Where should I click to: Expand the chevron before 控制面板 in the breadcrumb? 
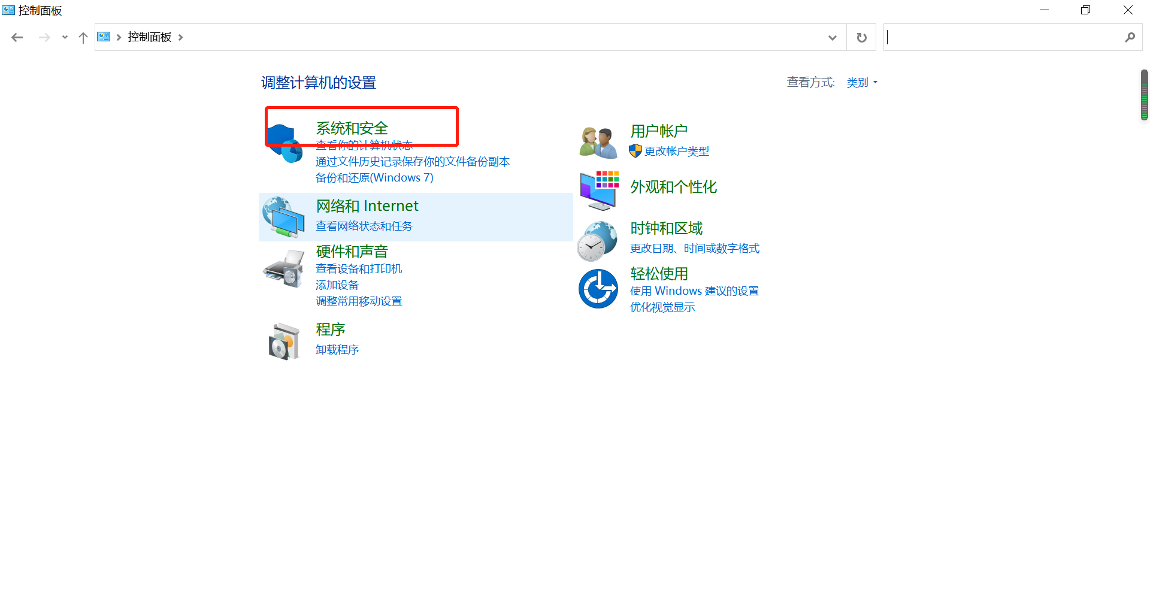point(119,37)
